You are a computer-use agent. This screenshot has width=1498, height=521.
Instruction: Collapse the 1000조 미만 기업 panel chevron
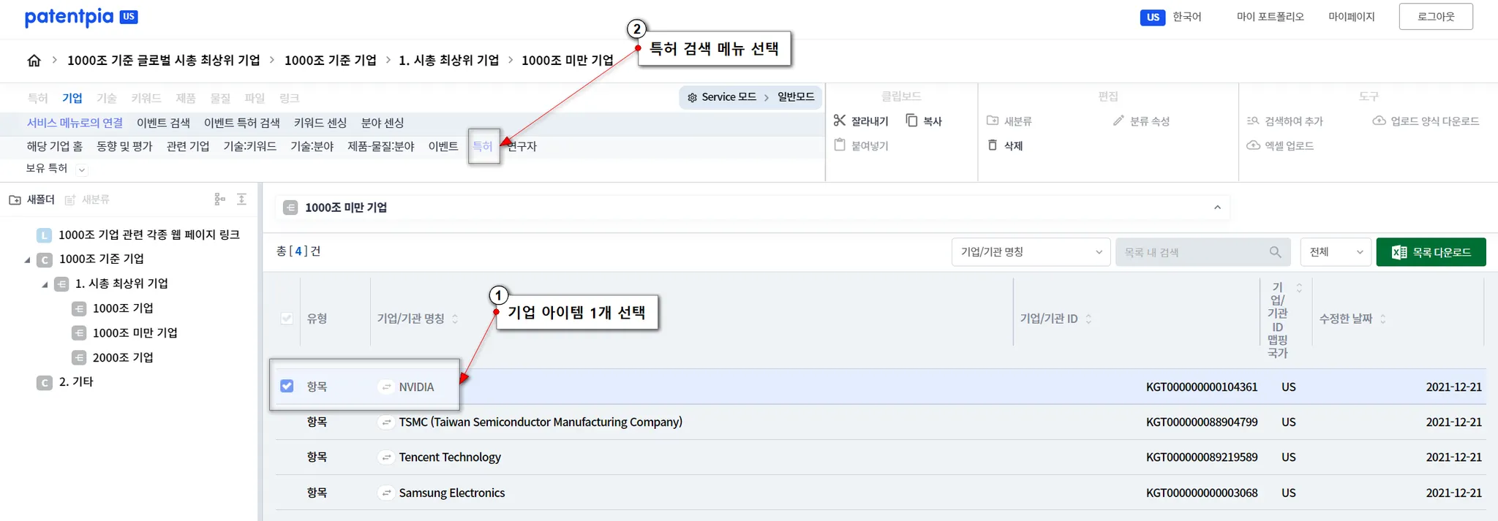[1217, 208]
